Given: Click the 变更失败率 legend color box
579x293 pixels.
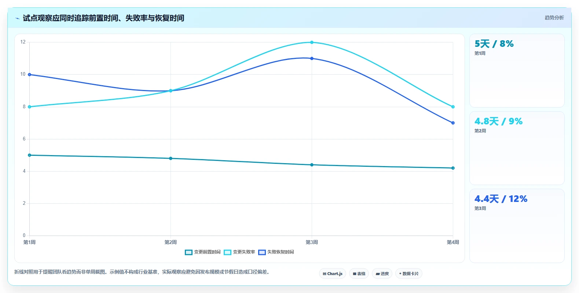Looking at the screenshot, I should (228, 252).
